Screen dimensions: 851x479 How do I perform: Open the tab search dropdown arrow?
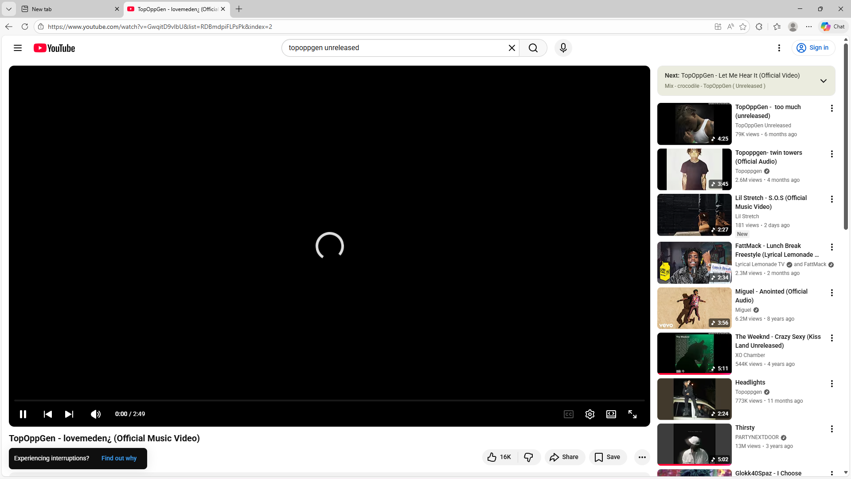(9, 9)
